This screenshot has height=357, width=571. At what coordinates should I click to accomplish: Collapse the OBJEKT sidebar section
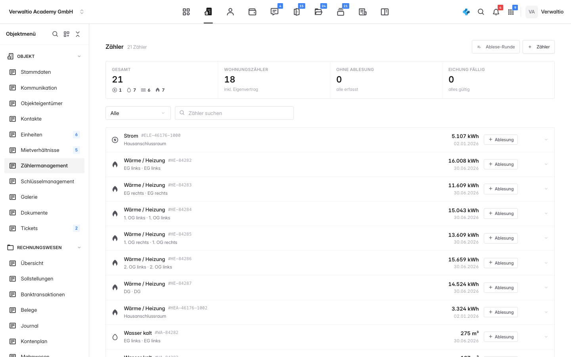click(x=79, y=56)
